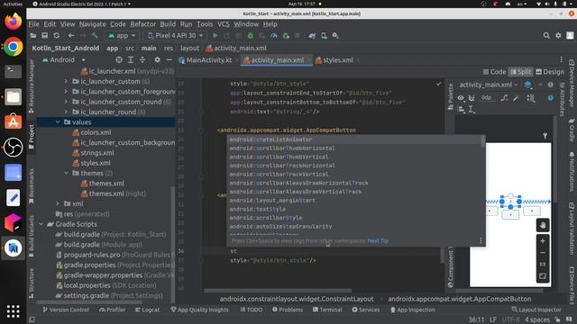Zoom in on the design preview
Screen dimensions: 577x324
point(543,241)
